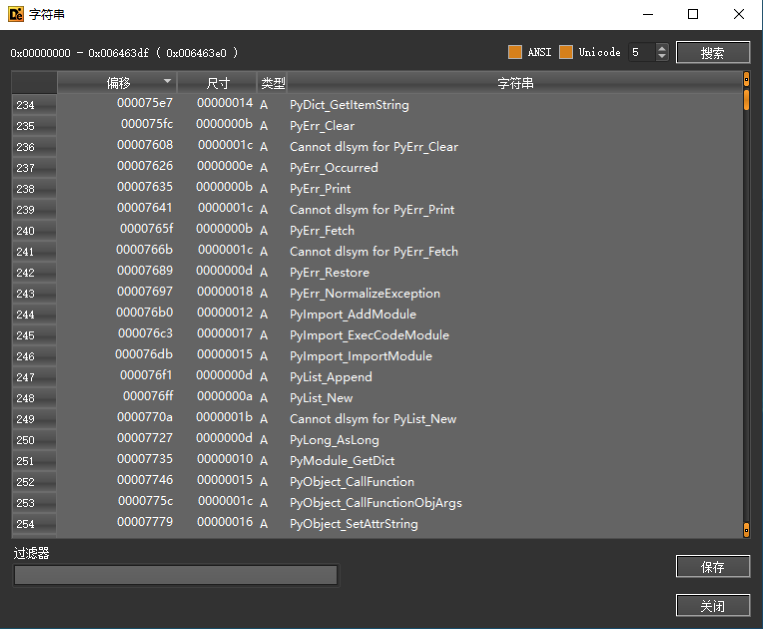
Task: Click size cell 00000017
Action: (x=225, y=333)
